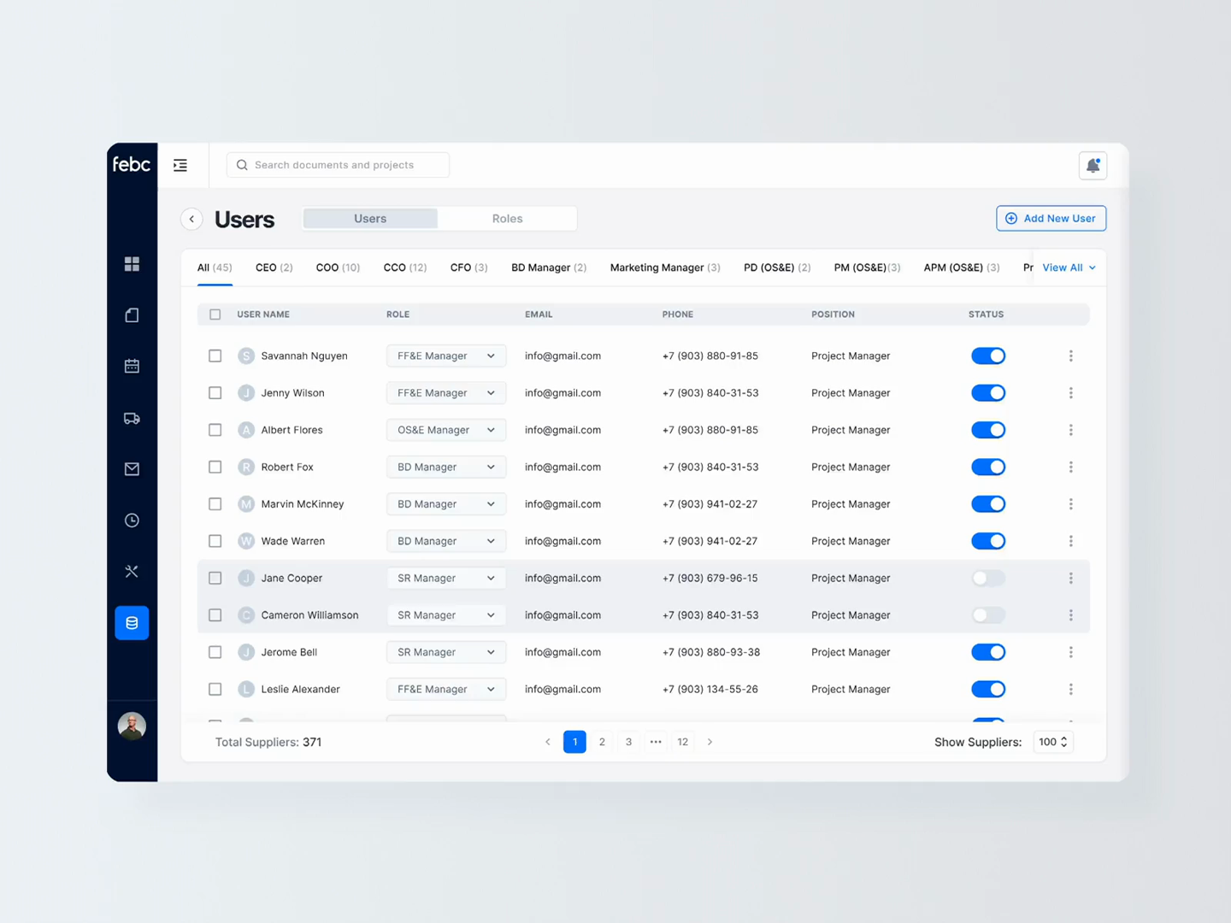Disable Savannah Nguyen's status toggle
The width and height of the screenshot is (1231, 923).
click(x=988, y=356)
